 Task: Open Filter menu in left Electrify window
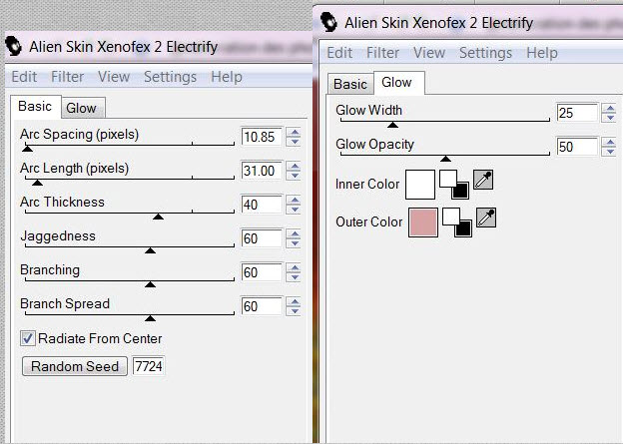(67, 77)
